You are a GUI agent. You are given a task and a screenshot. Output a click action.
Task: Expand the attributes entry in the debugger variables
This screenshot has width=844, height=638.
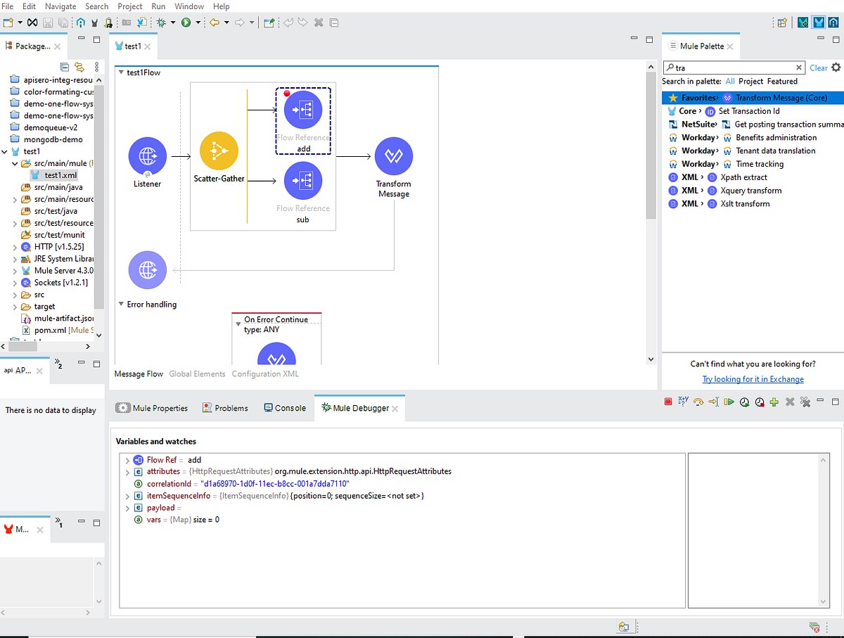pyautogui.click(x=127, y=471)
